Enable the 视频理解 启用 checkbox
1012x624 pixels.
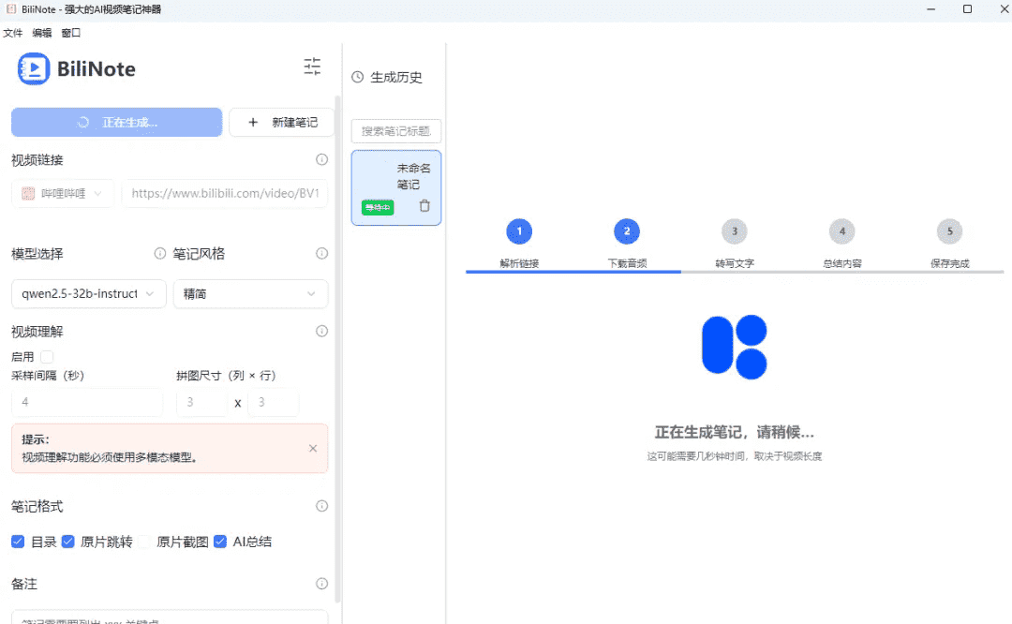tap(47, 356)
